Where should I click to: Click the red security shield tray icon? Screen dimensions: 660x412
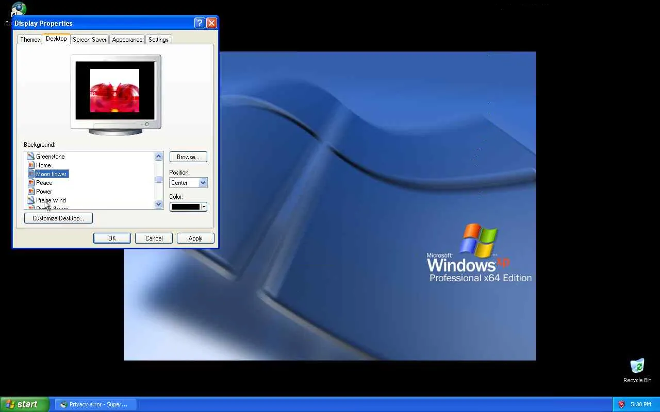tap(621, 404)
